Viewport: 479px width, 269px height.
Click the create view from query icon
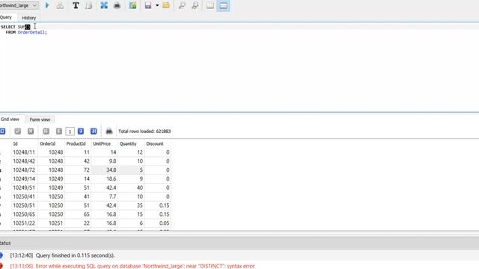pyautogui.click(x=132, y=5)
